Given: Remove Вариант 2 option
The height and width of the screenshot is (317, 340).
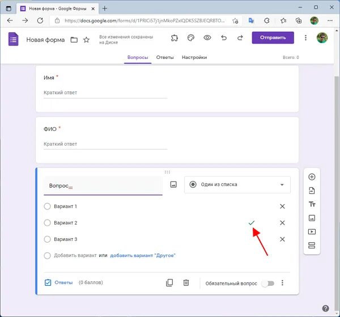Looking at the screenshot, I should pyautogui.click(x=282, y=223).
